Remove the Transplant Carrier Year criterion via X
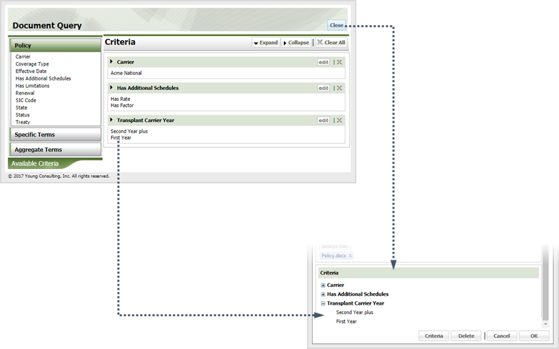559x349 pixels. click(339, 121)
